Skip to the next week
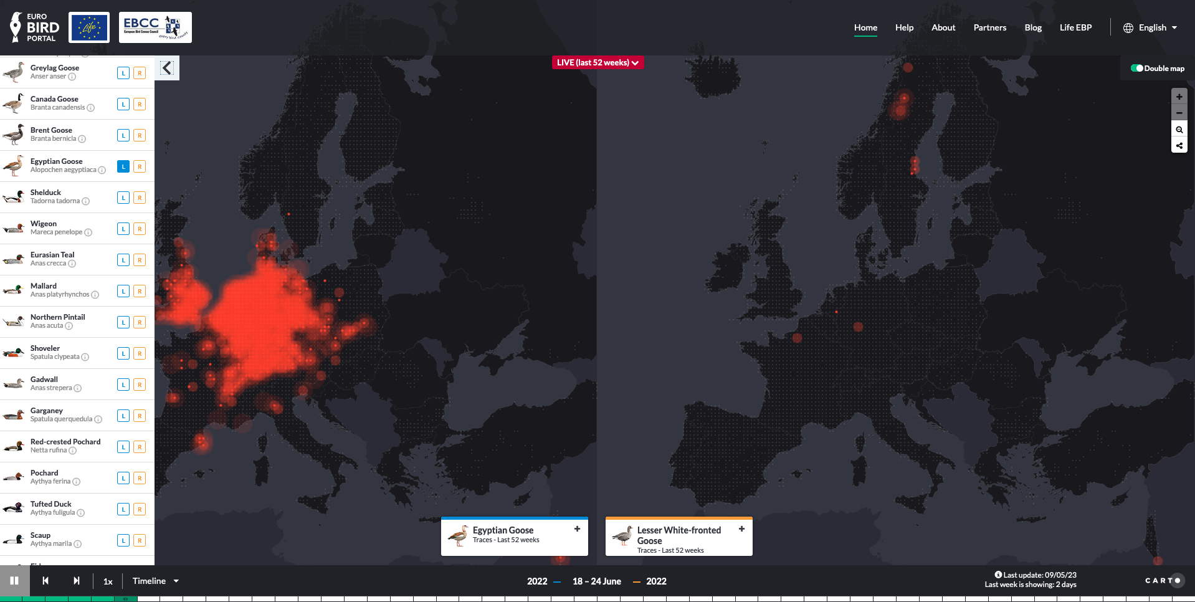 click(x=76, y=581)
